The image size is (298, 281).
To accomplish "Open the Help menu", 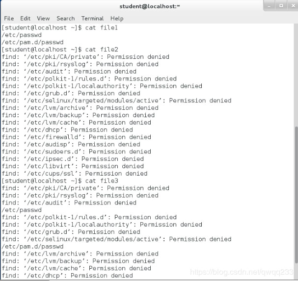I will coord(117,18).
